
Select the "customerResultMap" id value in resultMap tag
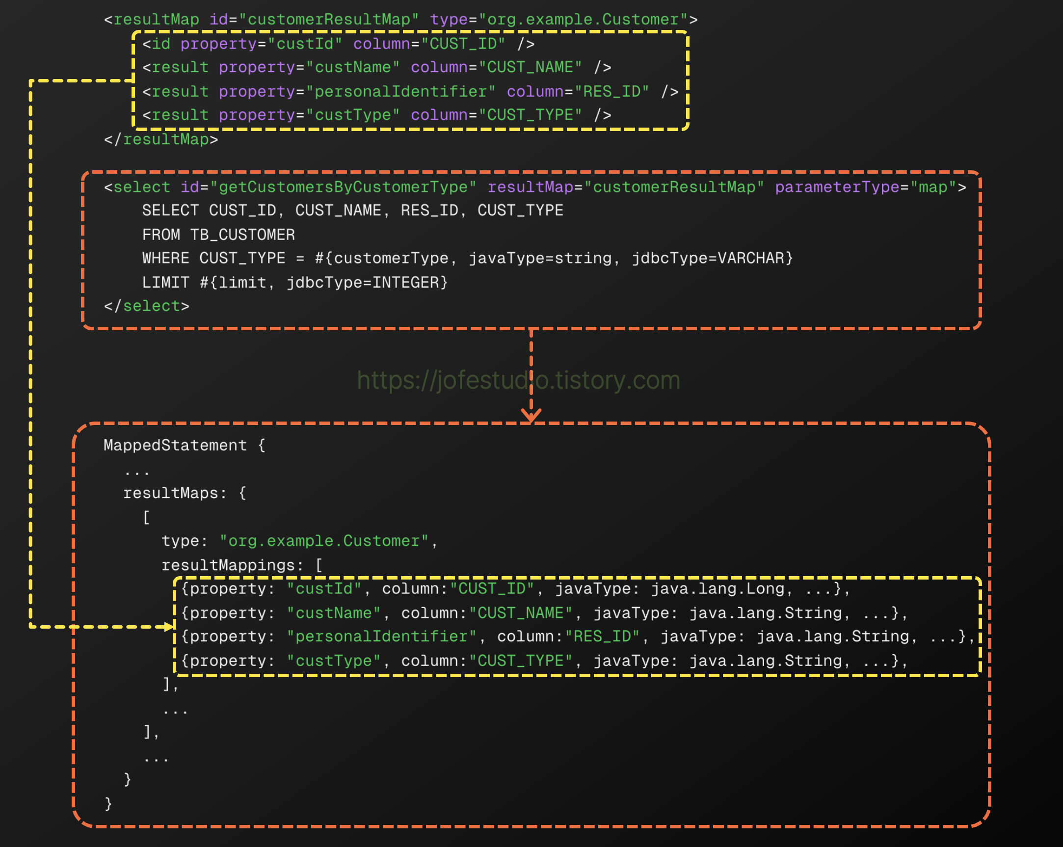point(328,20)
